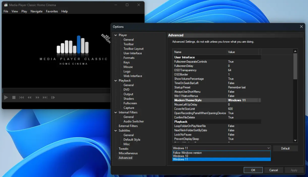Screen dimensions: 308x177
Task: Open the Favorites menu
Action: coord(52,12)
